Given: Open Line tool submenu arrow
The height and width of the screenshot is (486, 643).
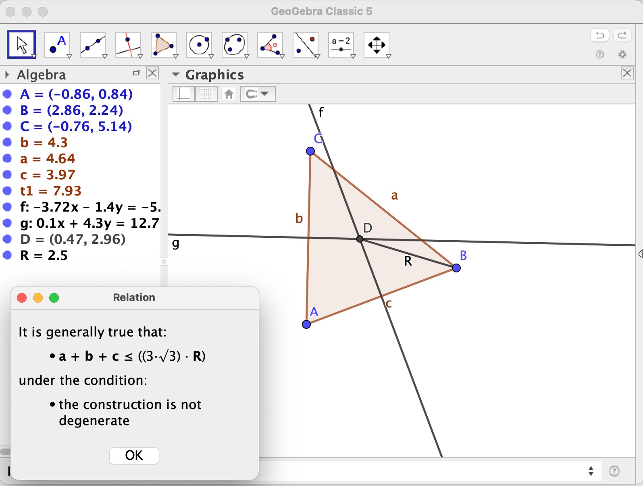Looking at the screenshot, I should [105, 56].
